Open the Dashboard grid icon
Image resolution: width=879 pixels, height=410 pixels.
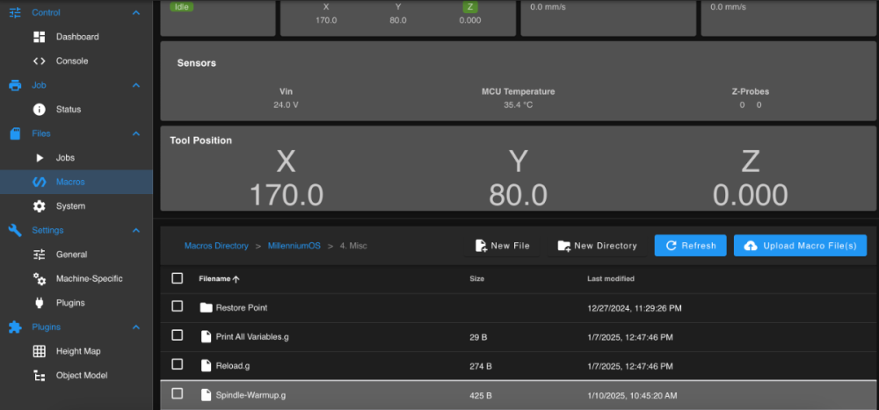coord(40,37)
